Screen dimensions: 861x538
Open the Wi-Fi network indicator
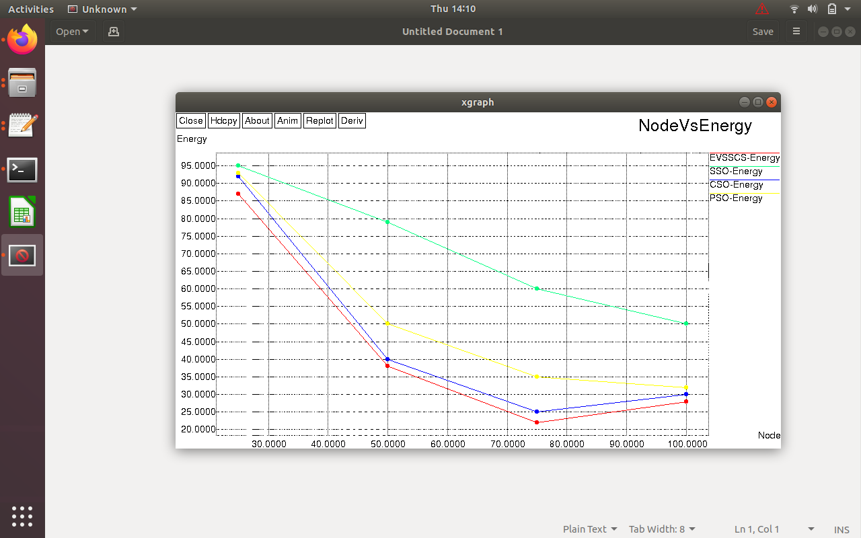point(794,9)
